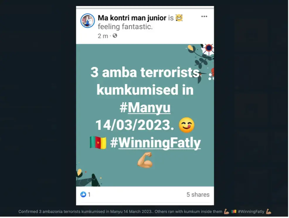Click the yummy face emoji beside date

click(x=186, y=125)
